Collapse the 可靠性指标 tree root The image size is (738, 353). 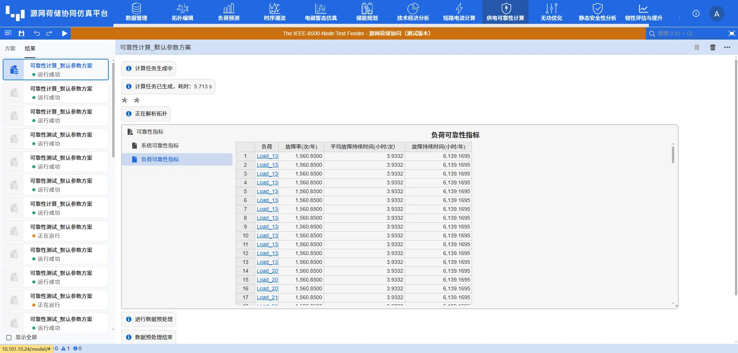click(150, 132)
